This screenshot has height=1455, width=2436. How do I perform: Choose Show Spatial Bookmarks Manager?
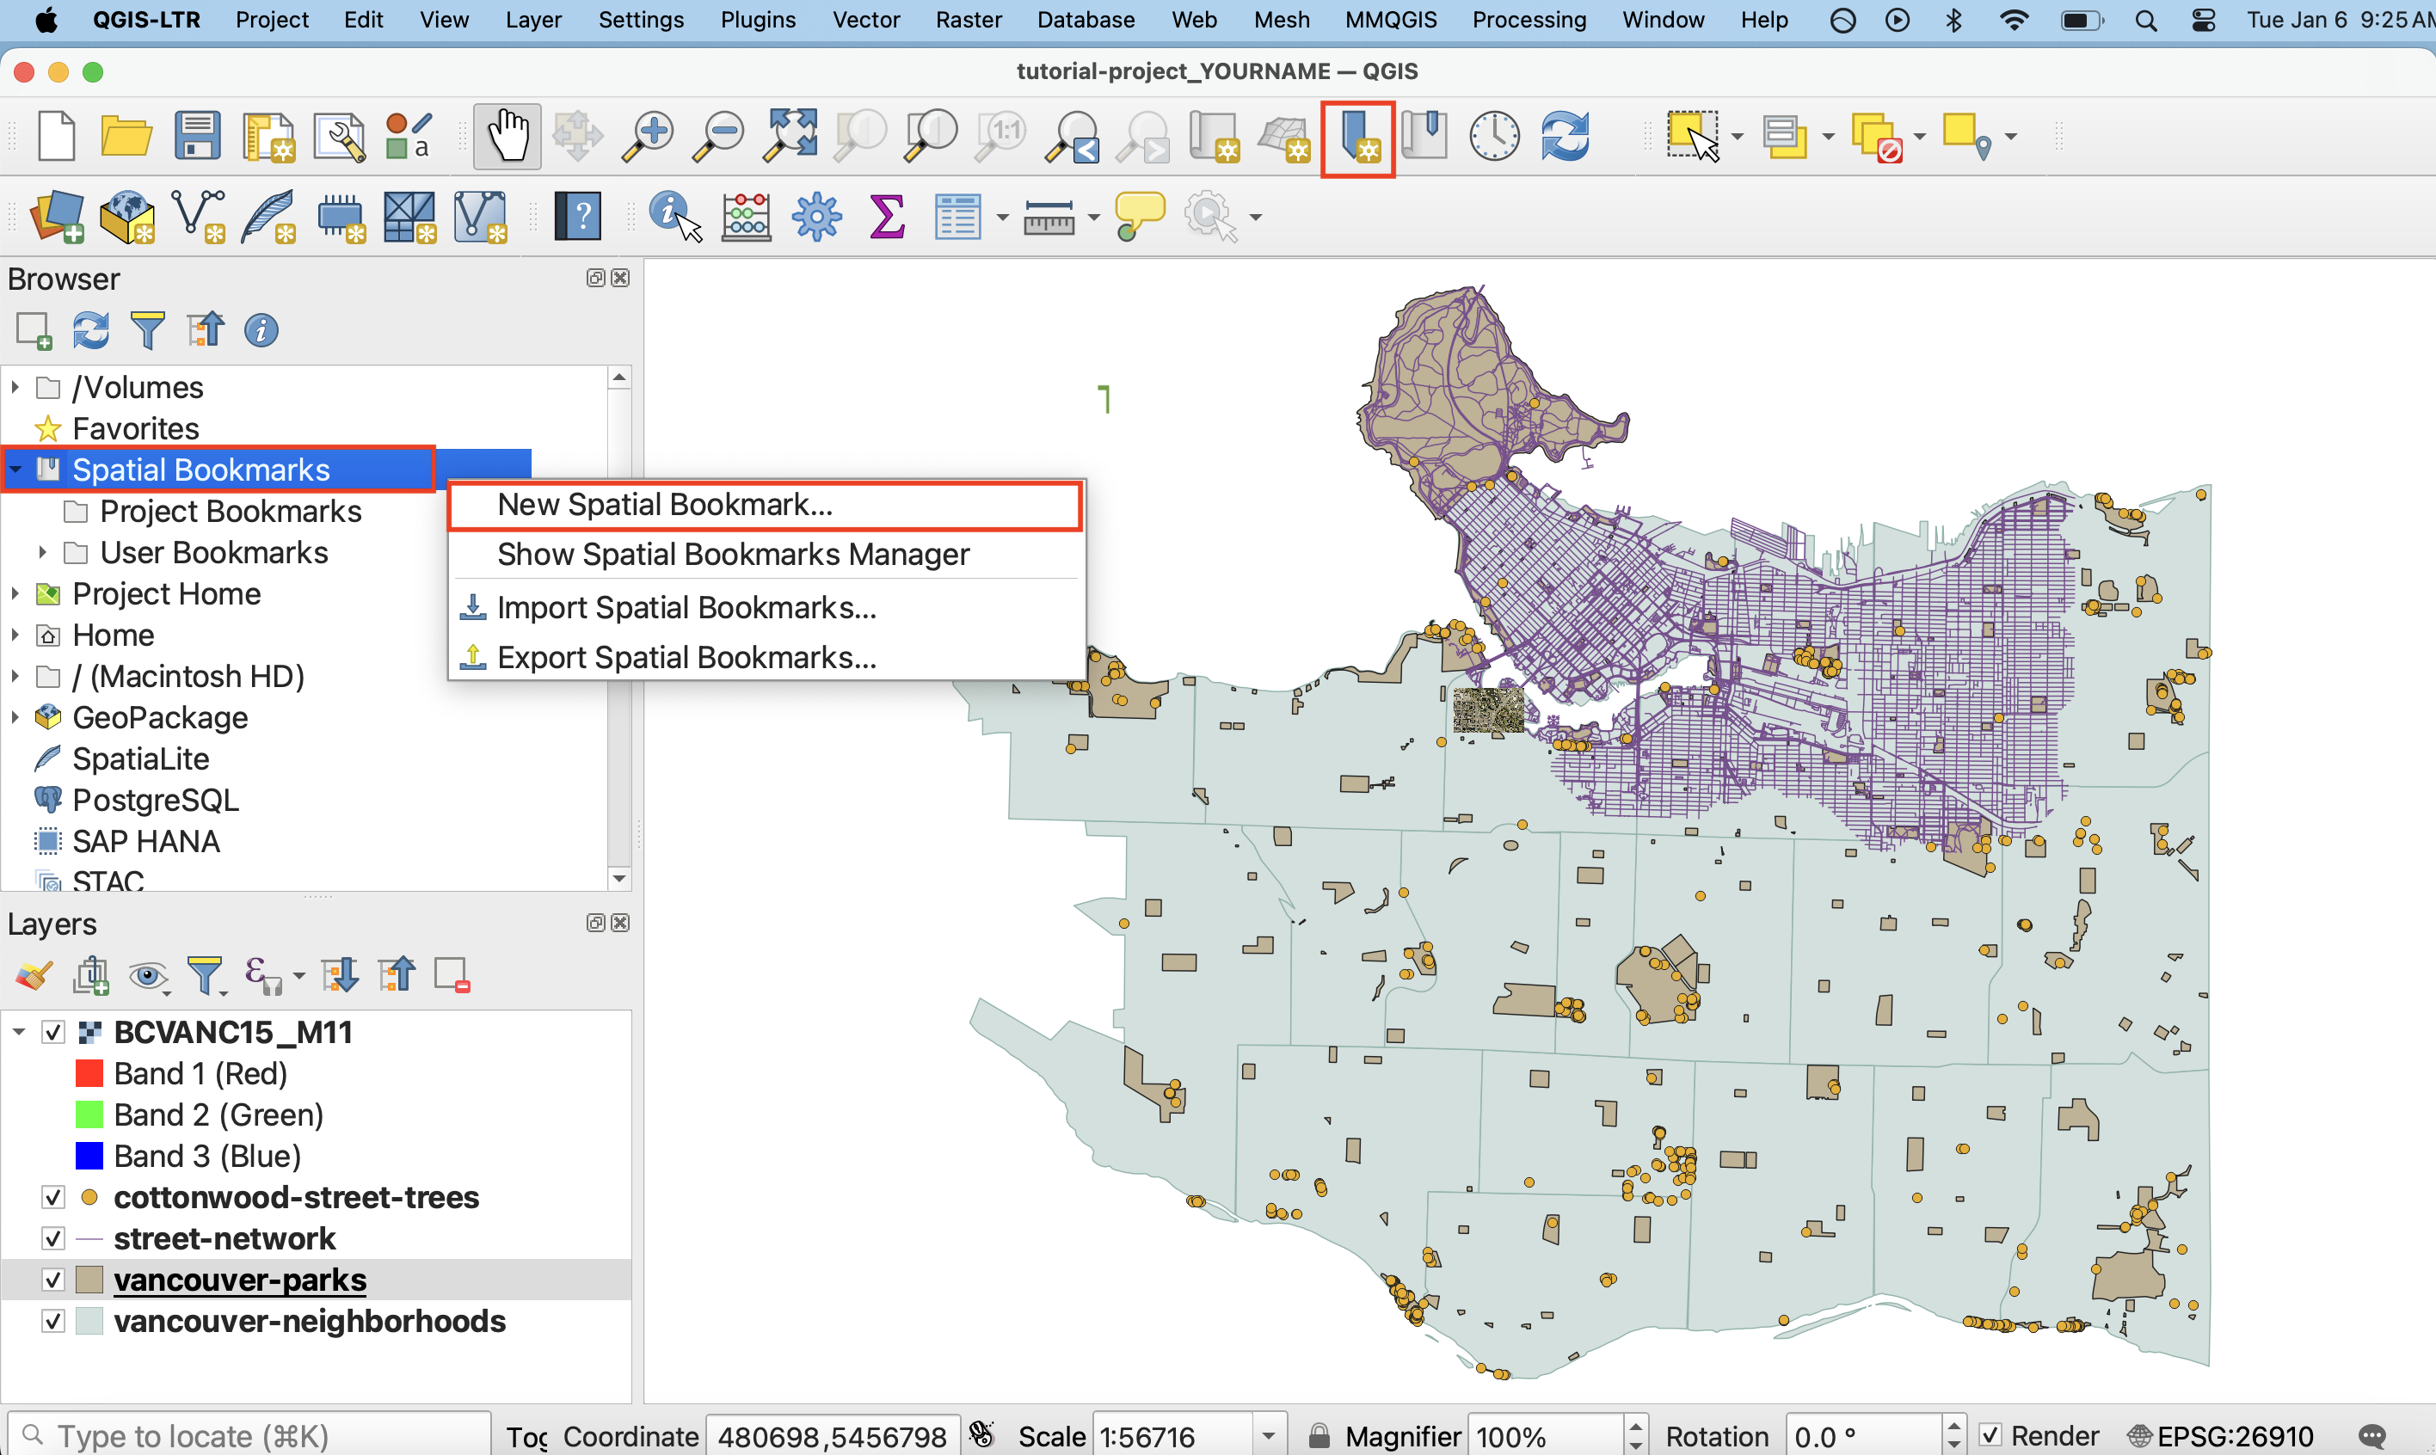pos(733,554)
